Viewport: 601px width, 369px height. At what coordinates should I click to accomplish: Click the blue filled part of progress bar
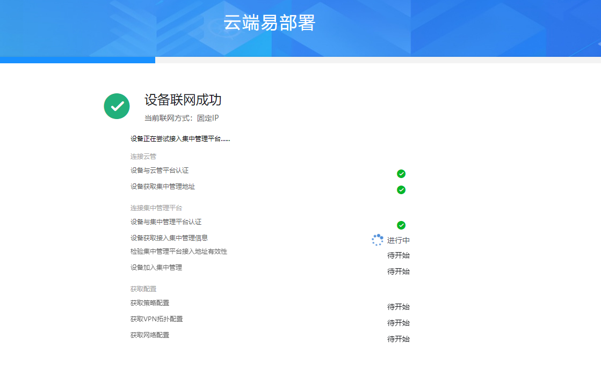tap(77, 60)
